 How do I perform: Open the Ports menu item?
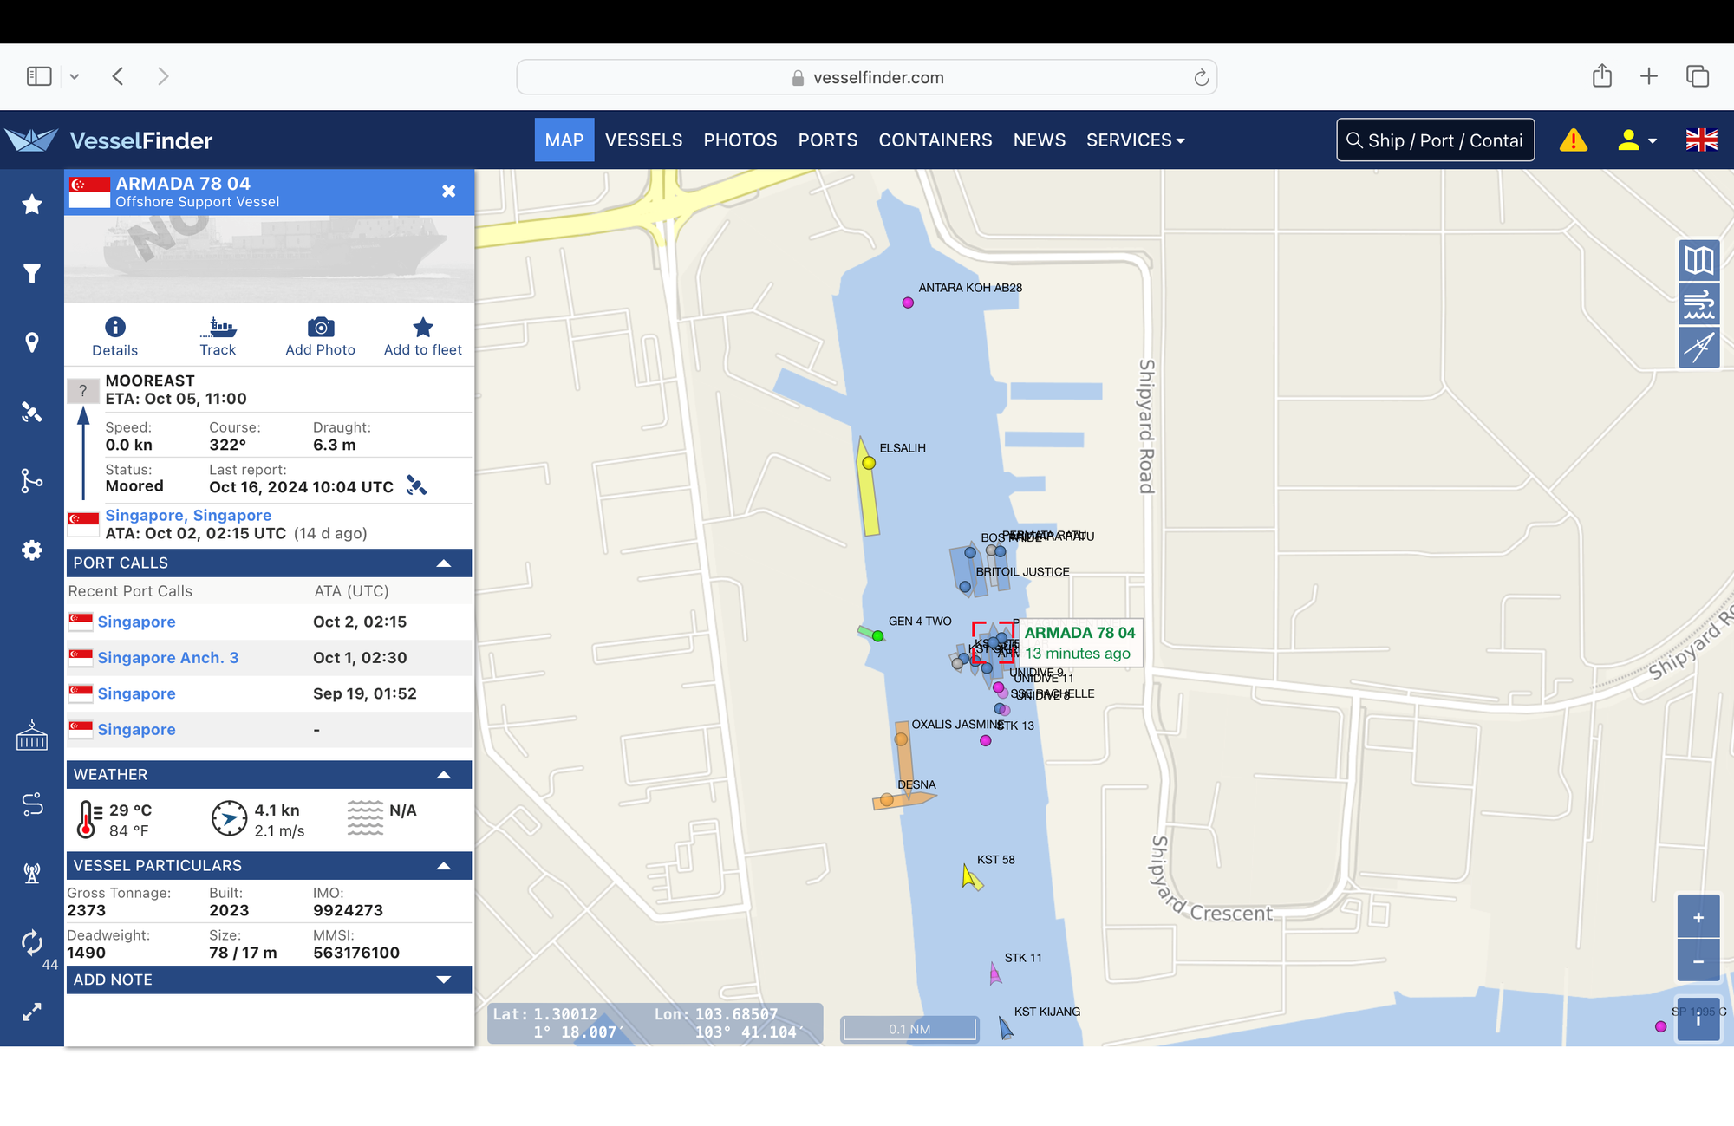click(827, 140)
